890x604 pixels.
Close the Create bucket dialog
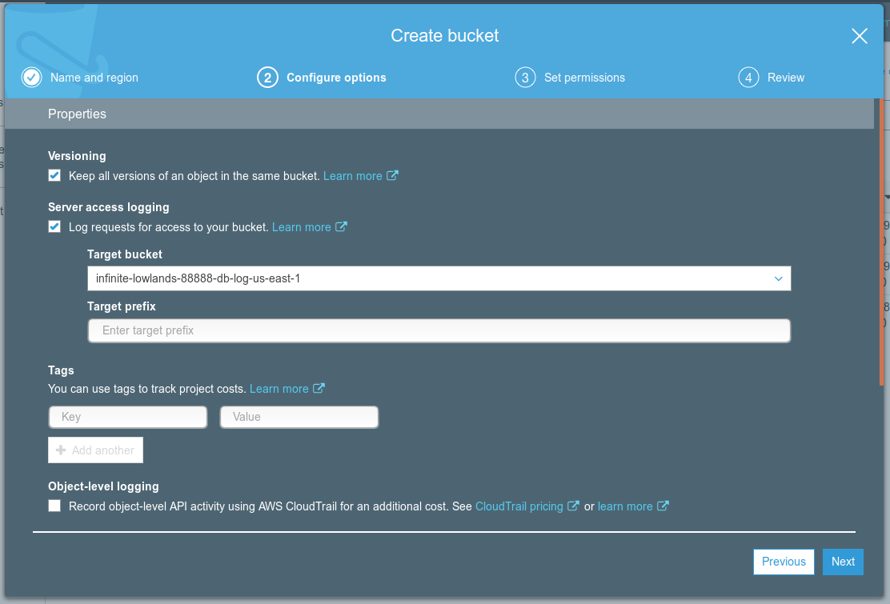point(860,36)
